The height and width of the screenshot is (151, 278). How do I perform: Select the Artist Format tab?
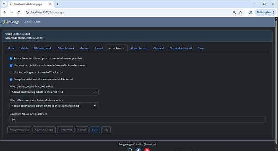[x=117, y=48]
